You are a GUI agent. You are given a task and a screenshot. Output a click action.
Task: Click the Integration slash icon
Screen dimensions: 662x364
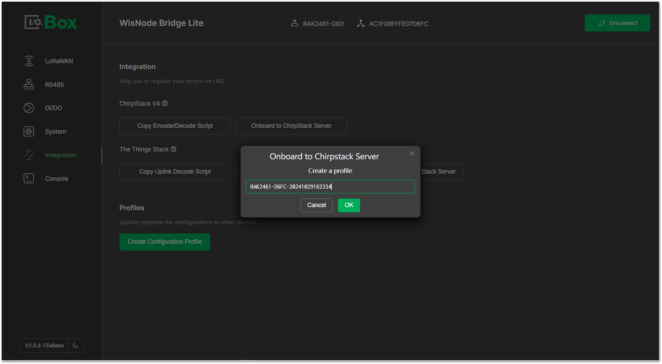pos(29,155)
